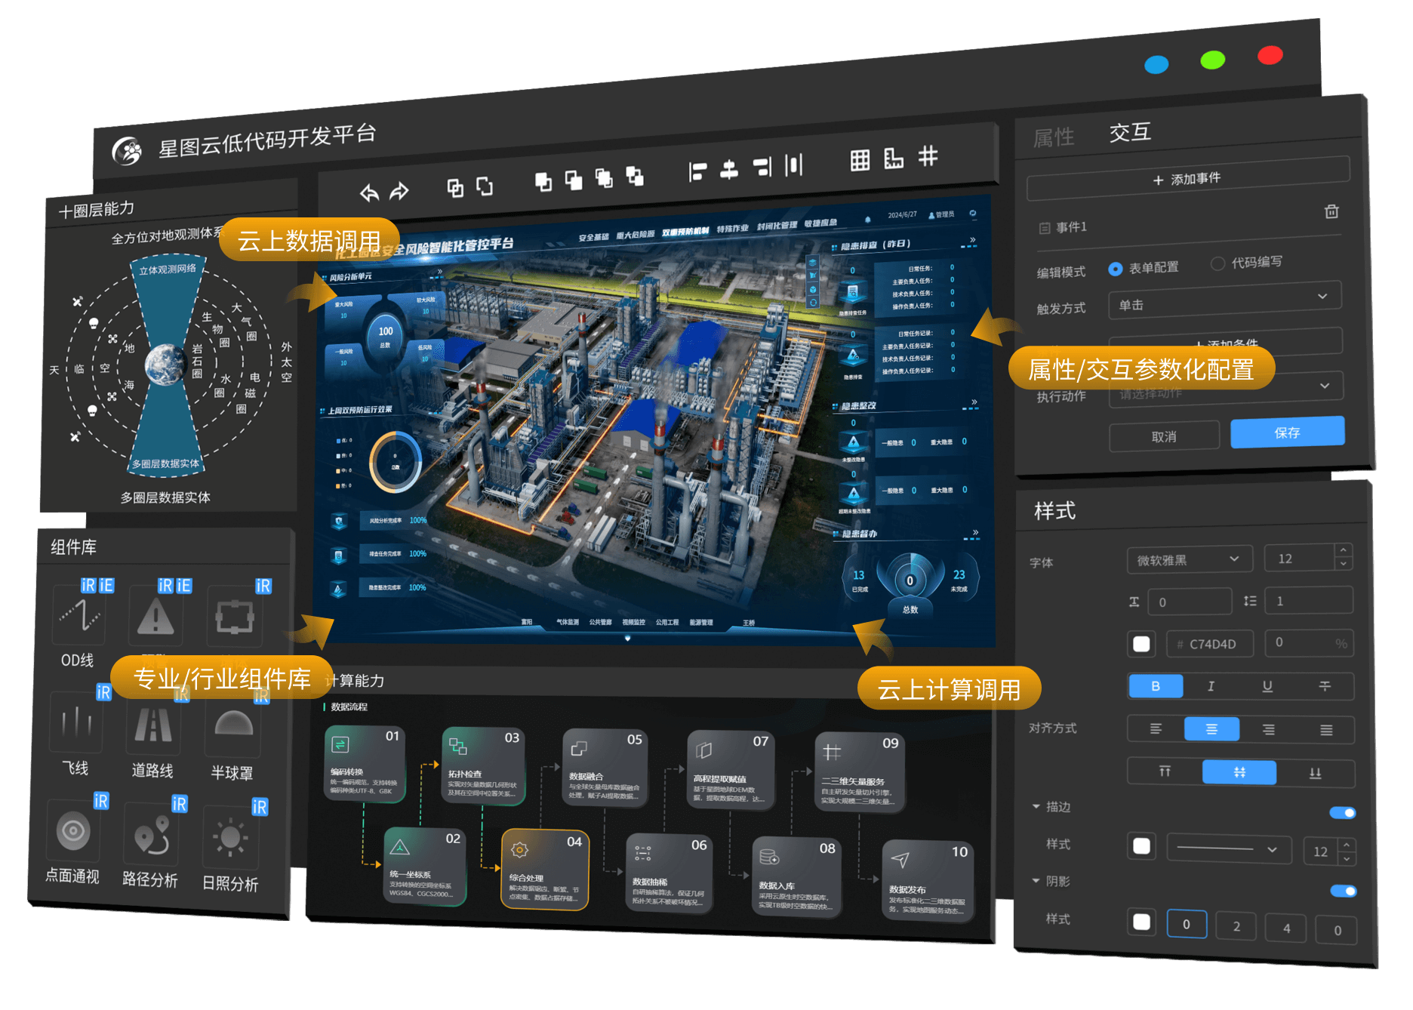Open 重大危险源 in dashboard navigation

coord(635,235)
